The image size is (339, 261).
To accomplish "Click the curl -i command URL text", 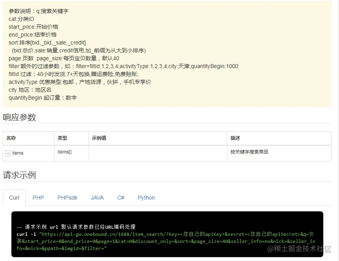I will point(166,241).
